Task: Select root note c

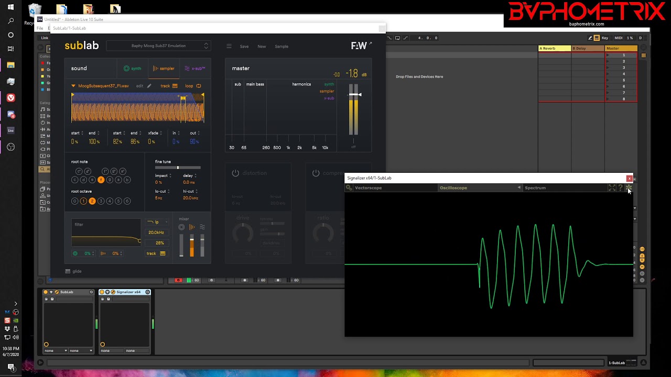Action: [x=74, y=180]
